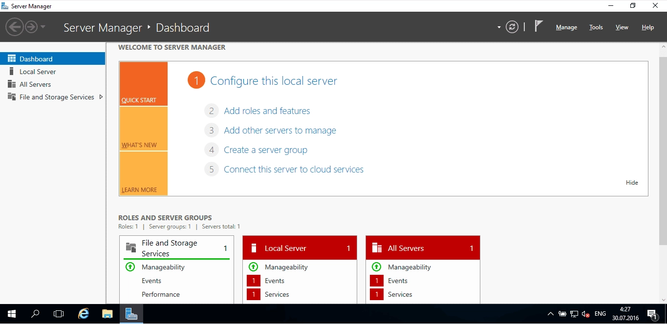Select the Learn More tile
Viewport: 667px width, 324px height.
[143, 173]
